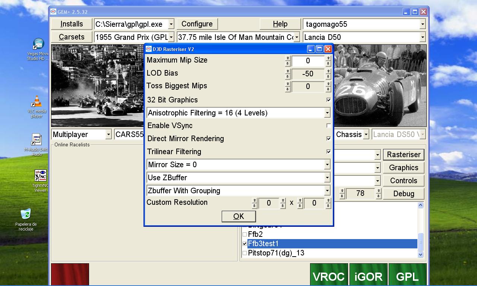
Task: Open CARS55 dropdown field
Action: pyautogui.click(x=129, y=134)
